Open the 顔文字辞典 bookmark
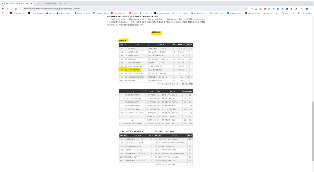314x172 pixels. [199, 13]
